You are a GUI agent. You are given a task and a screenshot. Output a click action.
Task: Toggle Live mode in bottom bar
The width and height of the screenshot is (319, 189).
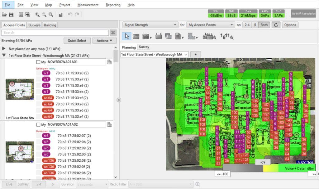pyautogui.click(x=9, y=184)
